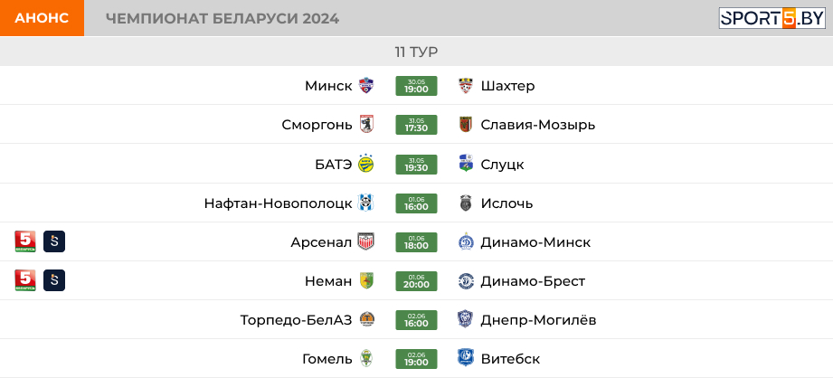Open Беларусь 5 channel icon for Арсенал match
The height and width of the screenshot is (378, 833).
point(25,241)
